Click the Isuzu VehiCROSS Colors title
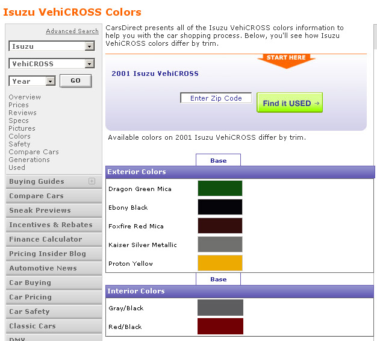 click(72, 12)
